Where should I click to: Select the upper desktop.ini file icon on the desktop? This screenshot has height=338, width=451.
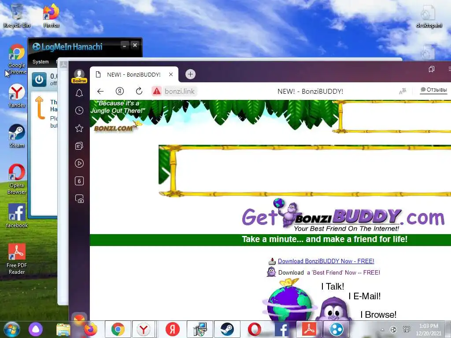tap(429, 16)
